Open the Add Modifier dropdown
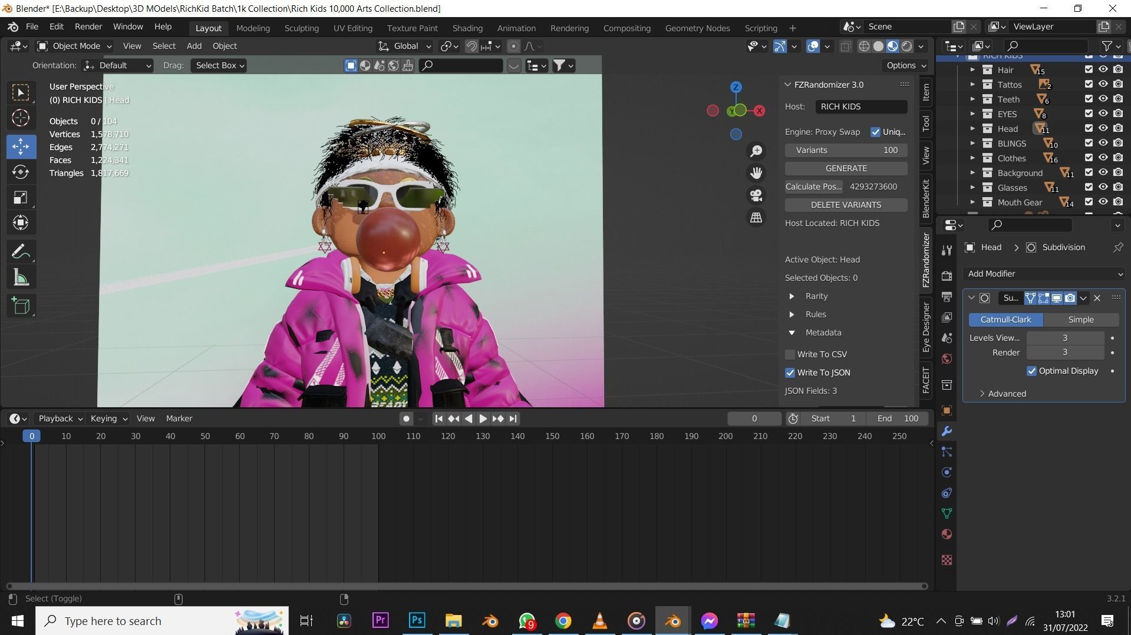 [1044, 274]
